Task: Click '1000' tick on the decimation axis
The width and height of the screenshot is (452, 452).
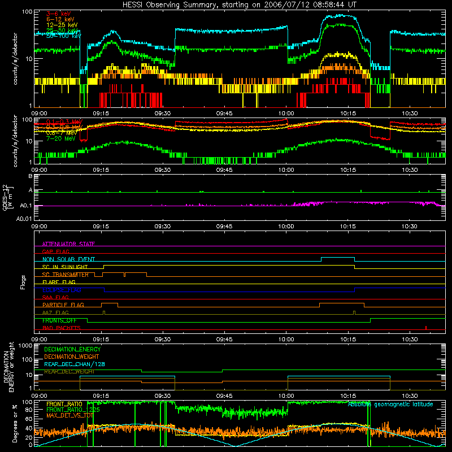Action: (25, 345)
